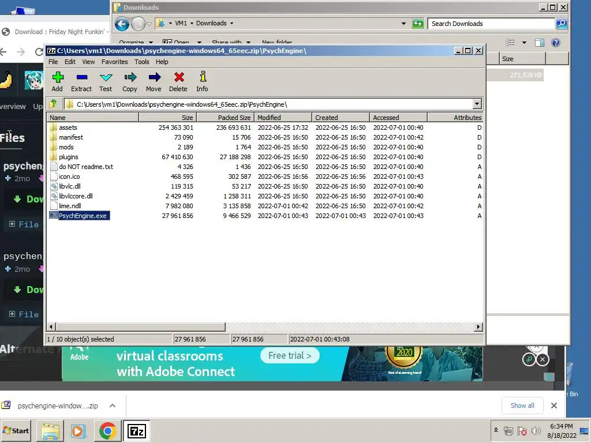Open Windows Media Player from the taskbar

(x=78, y=431)
